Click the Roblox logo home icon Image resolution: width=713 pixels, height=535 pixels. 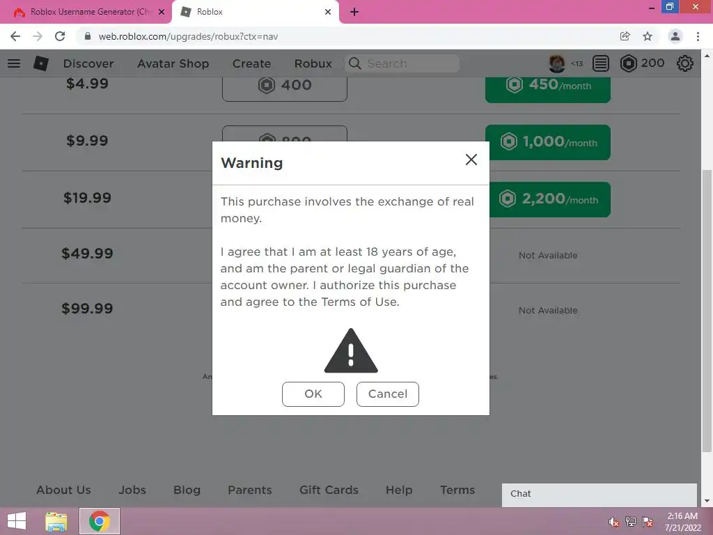pyautogui.click(x=41, y=63)
